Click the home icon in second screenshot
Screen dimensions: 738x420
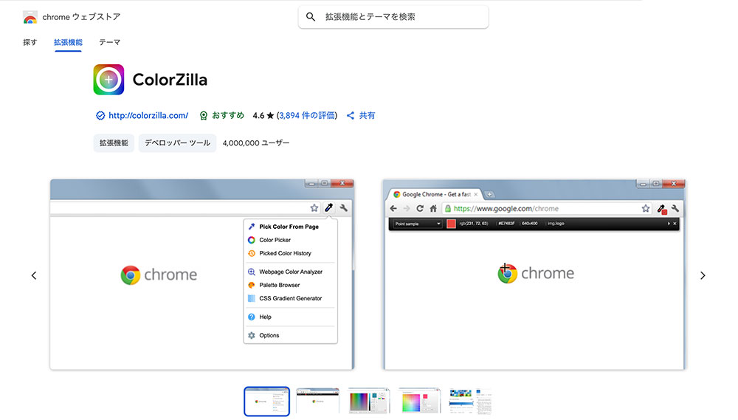click(x=433, y=209)
